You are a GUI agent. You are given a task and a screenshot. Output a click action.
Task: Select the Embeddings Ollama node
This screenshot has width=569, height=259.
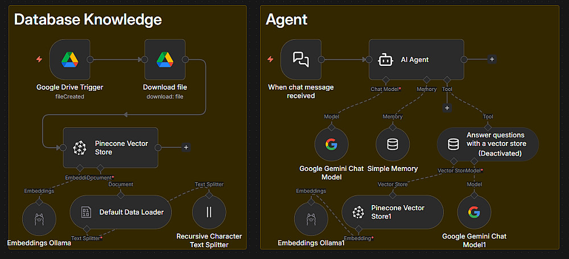pos(39,219)
